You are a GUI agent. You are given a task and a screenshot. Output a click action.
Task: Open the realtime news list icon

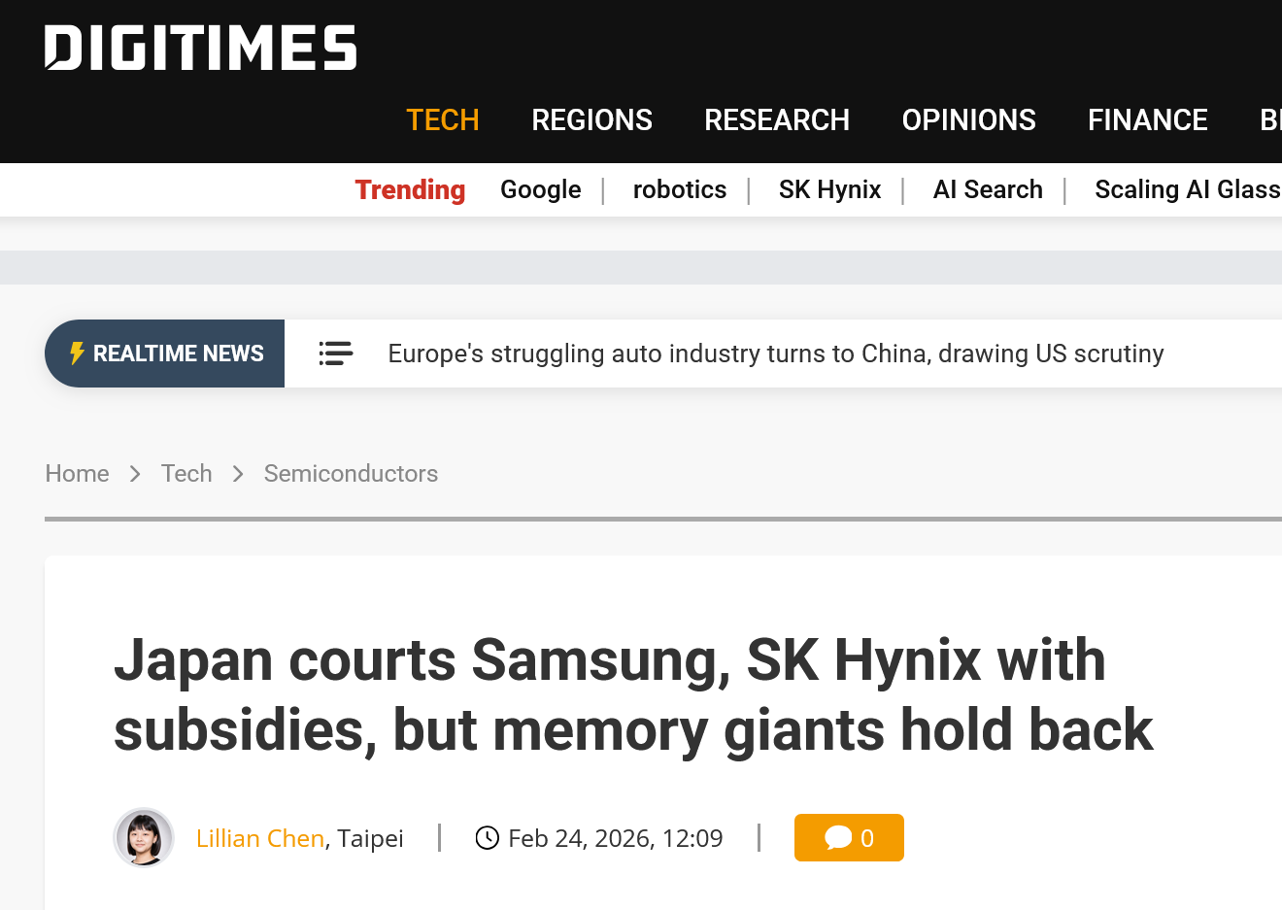pyautogui.click(x=336, y=354)
